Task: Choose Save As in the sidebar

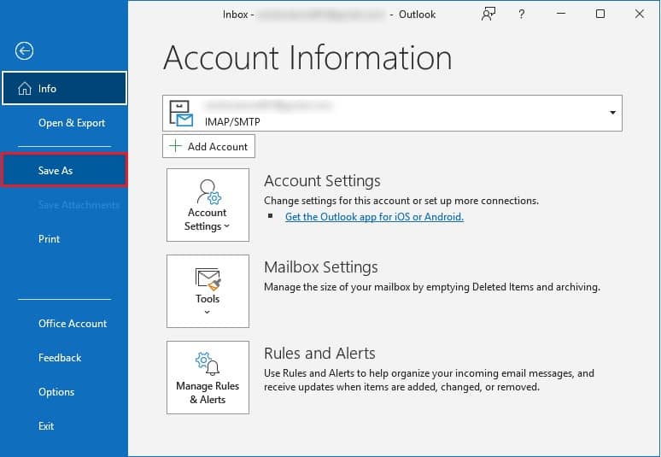Action: click(64, 170)
